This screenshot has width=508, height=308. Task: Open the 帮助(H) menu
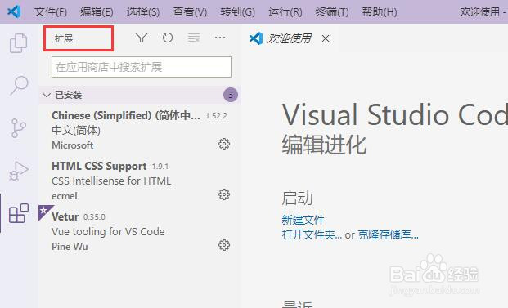[x=380, y=12]
